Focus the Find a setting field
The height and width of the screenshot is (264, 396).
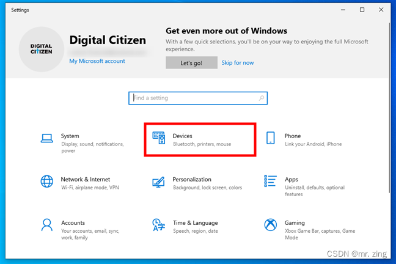(x=198, y=98)
